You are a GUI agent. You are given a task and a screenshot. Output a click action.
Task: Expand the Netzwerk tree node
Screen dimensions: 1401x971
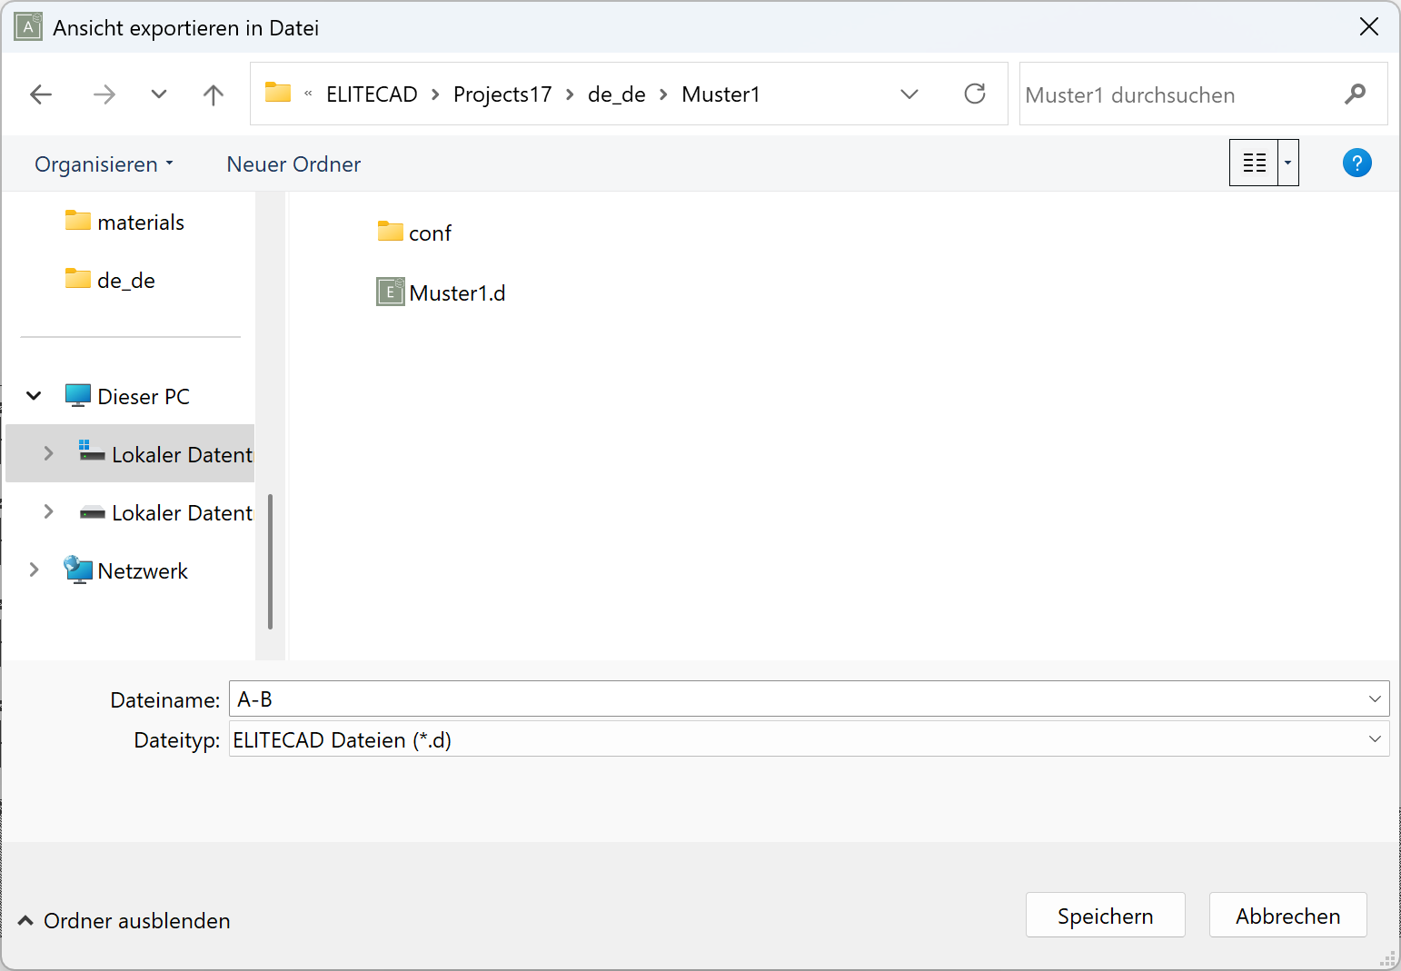(x=34, y=570)
